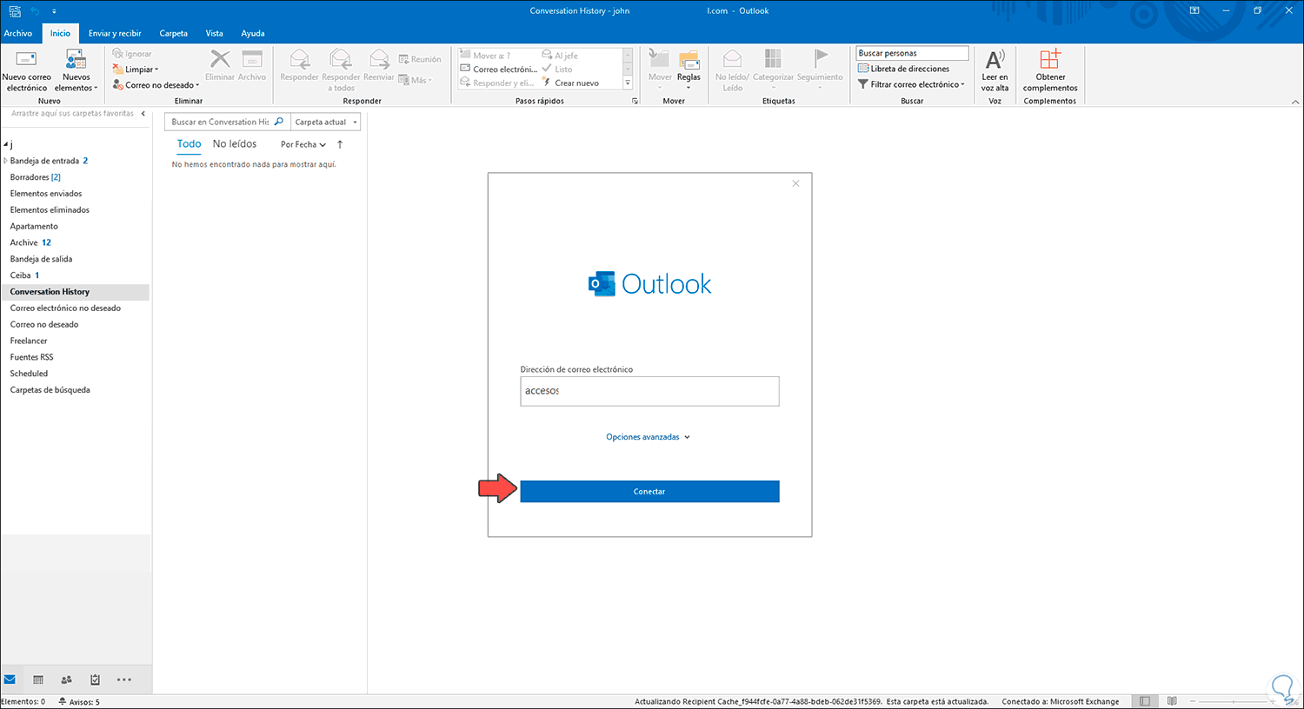Click the Eliminar X icon
Screen dimensions: 1304x709
pyautogui.click(x=220, y=59)
